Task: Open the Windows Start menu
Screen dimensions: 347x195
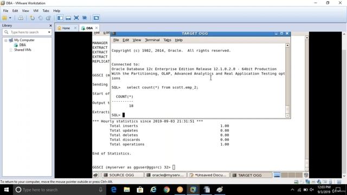Action: pos(7,190)
